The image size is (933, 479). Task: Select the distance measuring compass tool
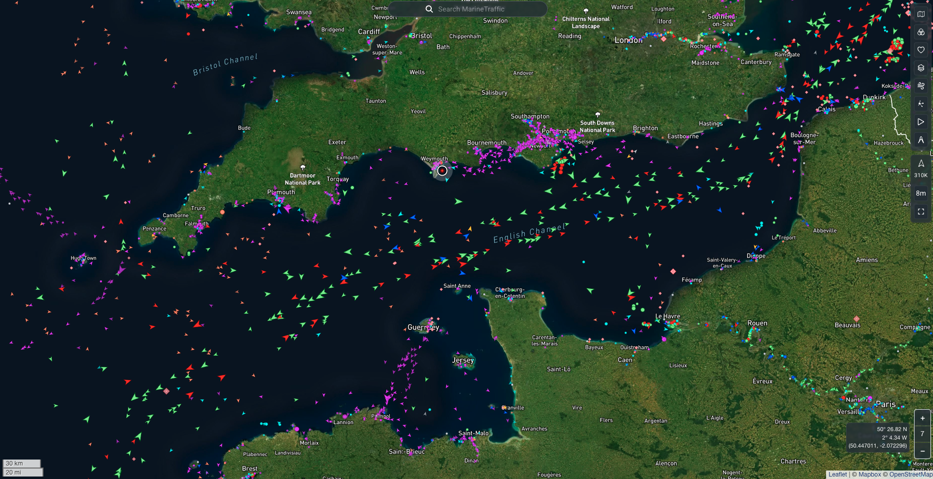coord(921,140)
